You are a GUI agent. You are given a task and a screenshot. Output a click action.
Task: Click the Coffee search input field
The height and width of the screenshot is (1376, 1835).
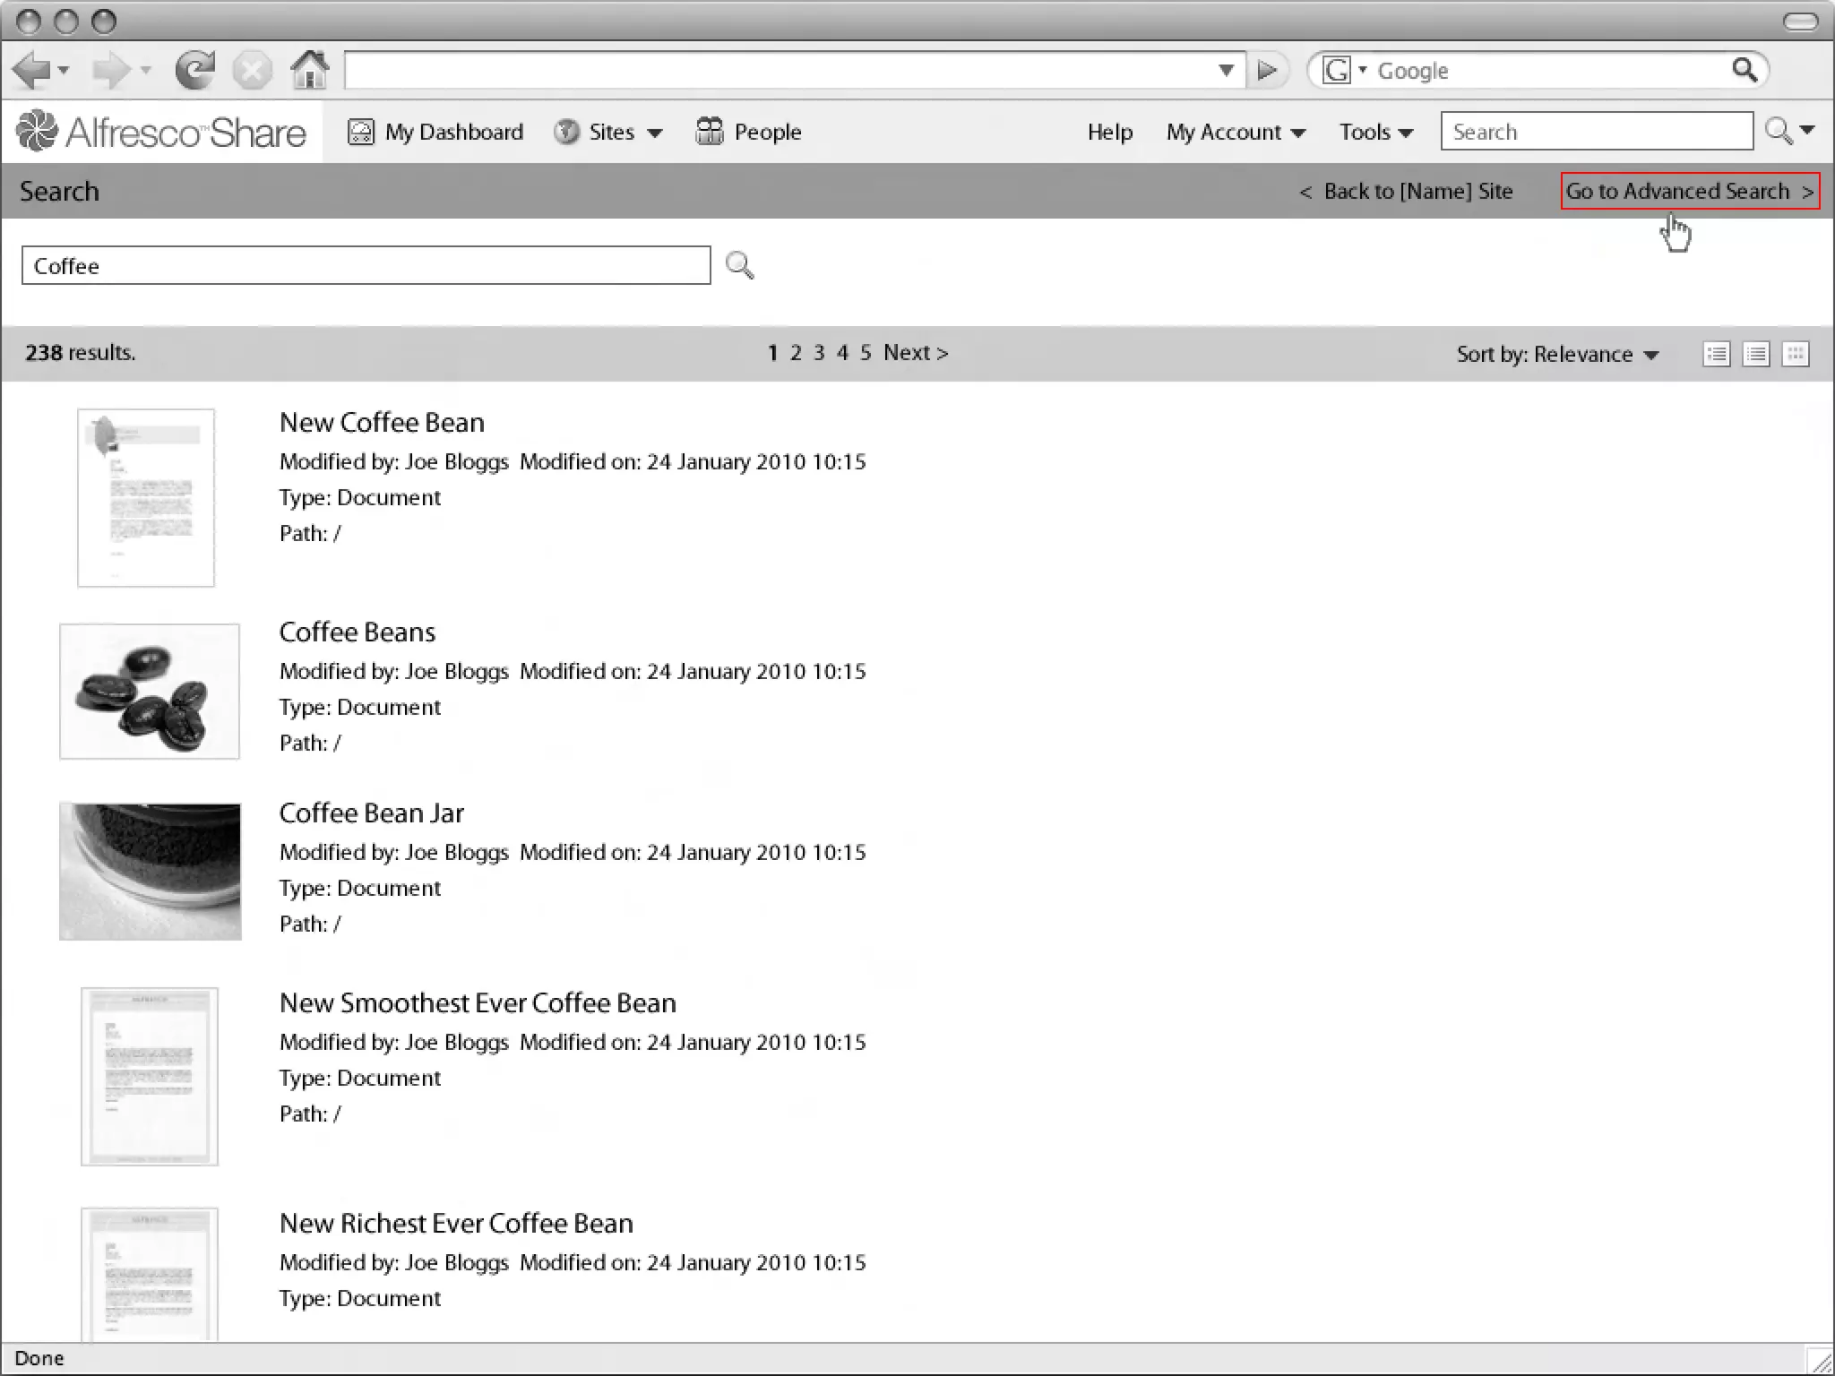[x=366, y=265]
